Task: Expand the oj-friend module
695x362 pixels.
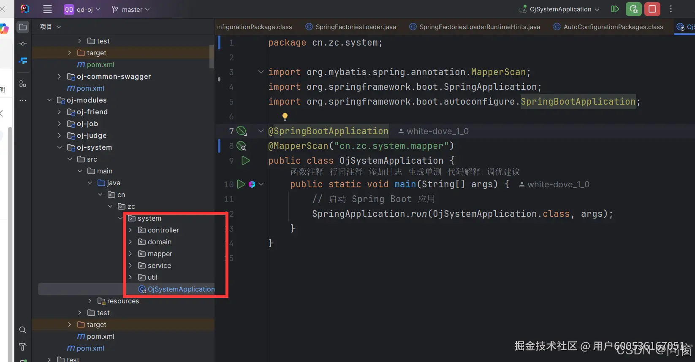Action: point(60,112)
